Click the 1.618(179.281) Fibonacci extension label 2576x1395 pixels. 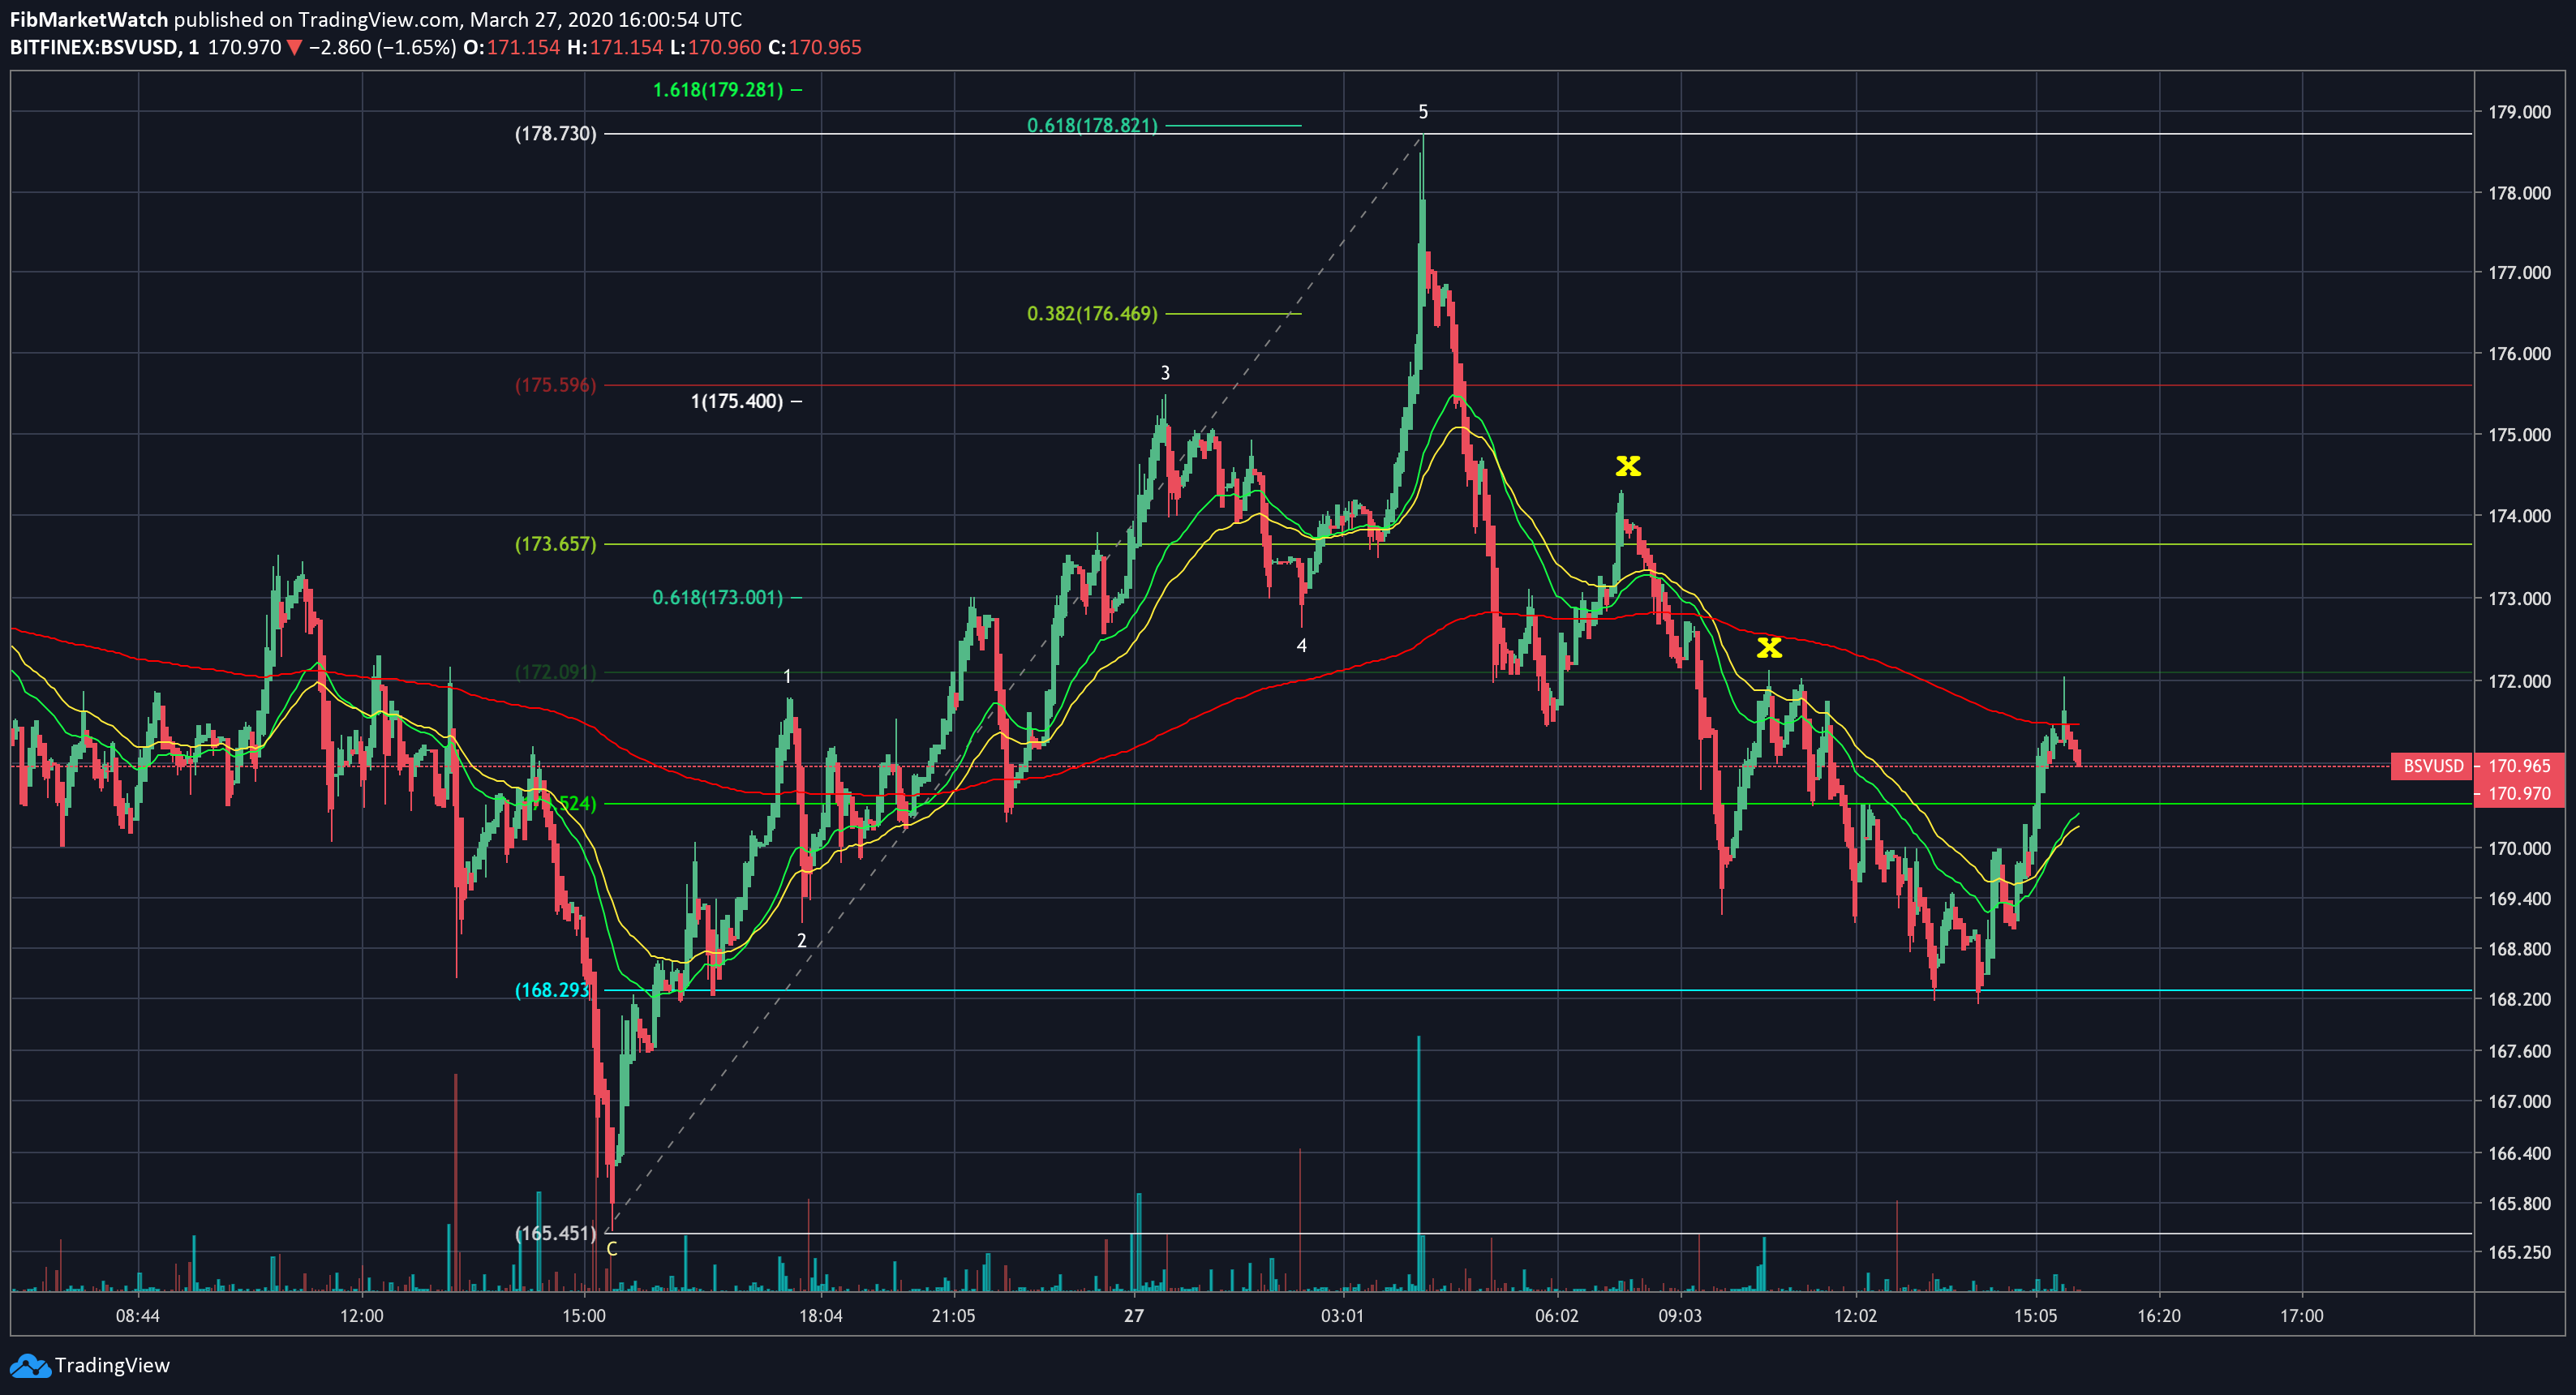(718, 90)
